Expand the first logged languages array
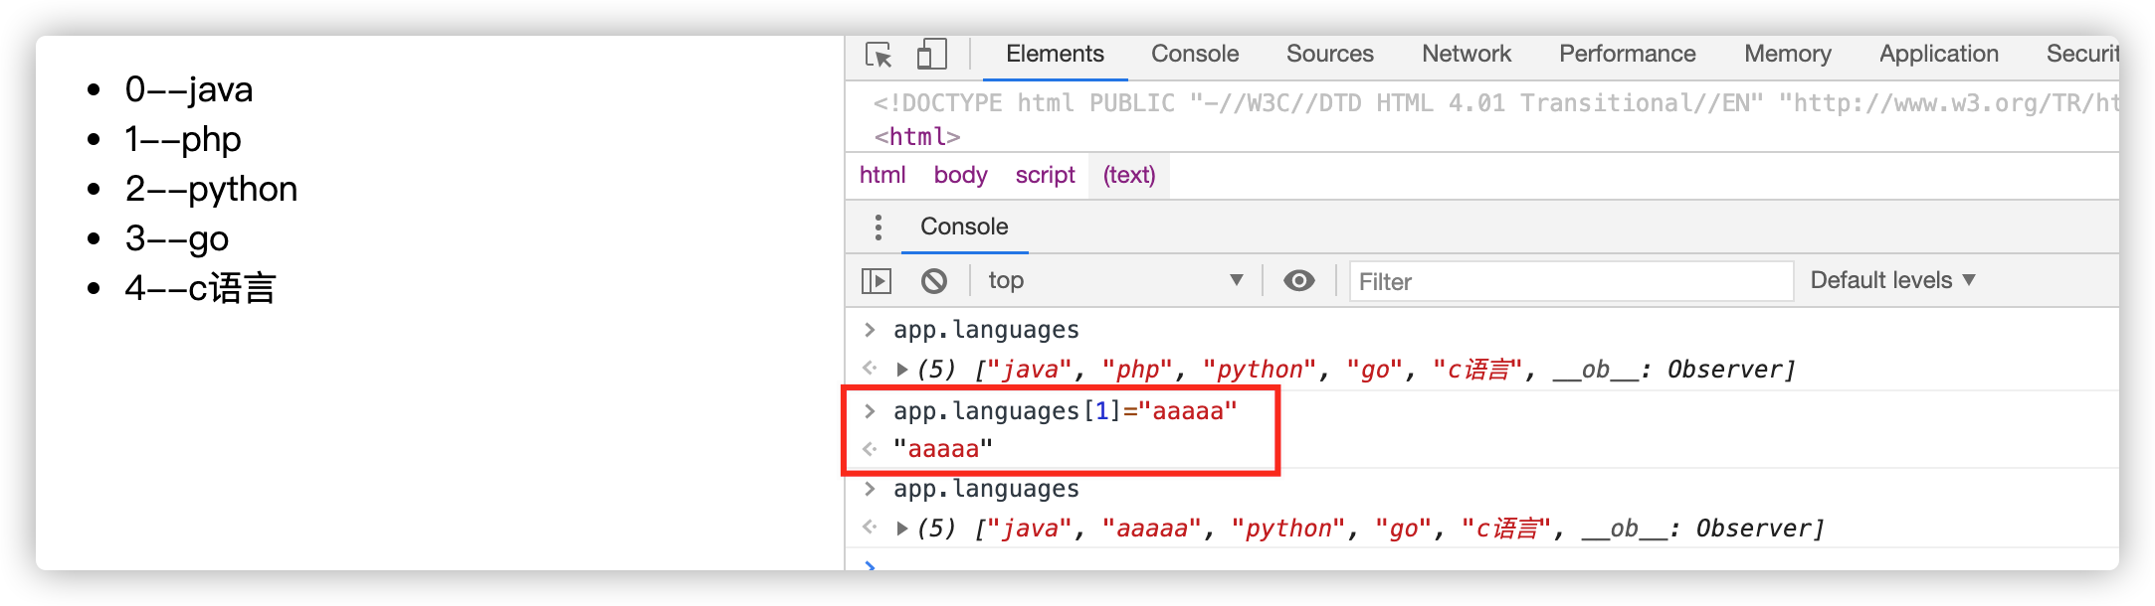Image resolution: width=2155 pixels, height=606 pixels. coord(902,370)
